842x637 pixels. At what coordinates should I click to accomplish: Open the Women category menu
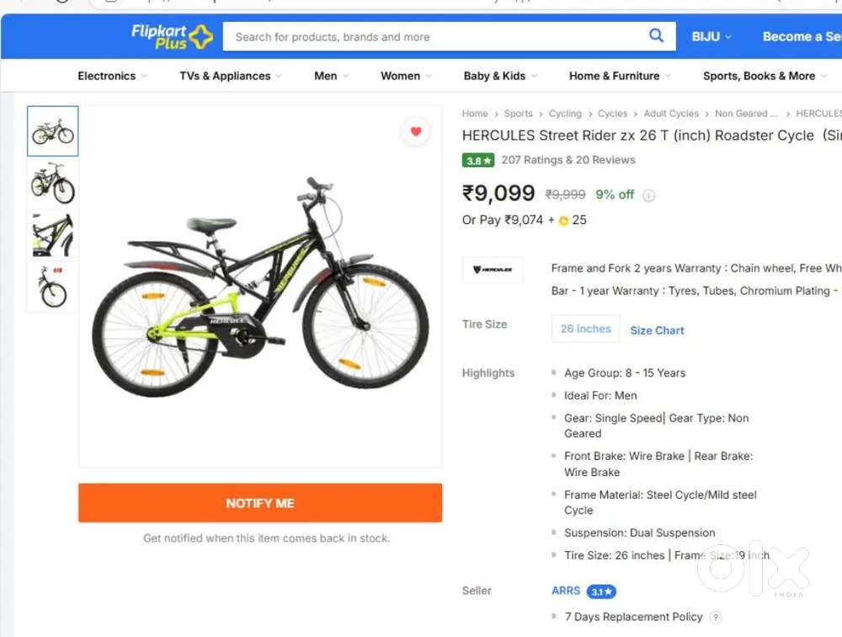point(406,76)
